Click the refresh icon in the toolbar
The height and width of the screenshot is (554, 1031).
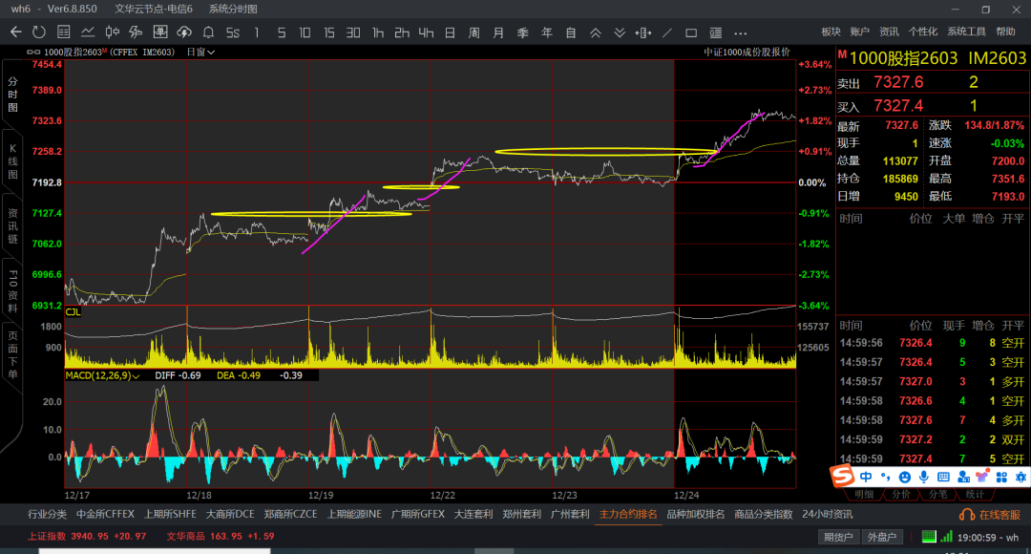point(39,32)
